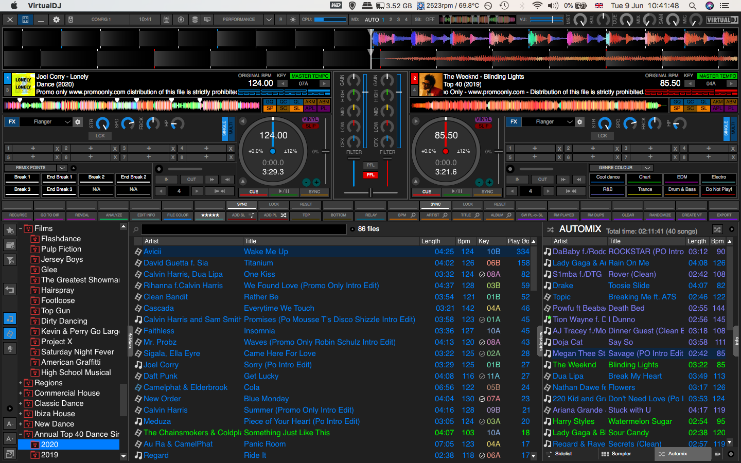Toggle the fullscreen window mode icon
741x463 pixels.
[25, 20]
